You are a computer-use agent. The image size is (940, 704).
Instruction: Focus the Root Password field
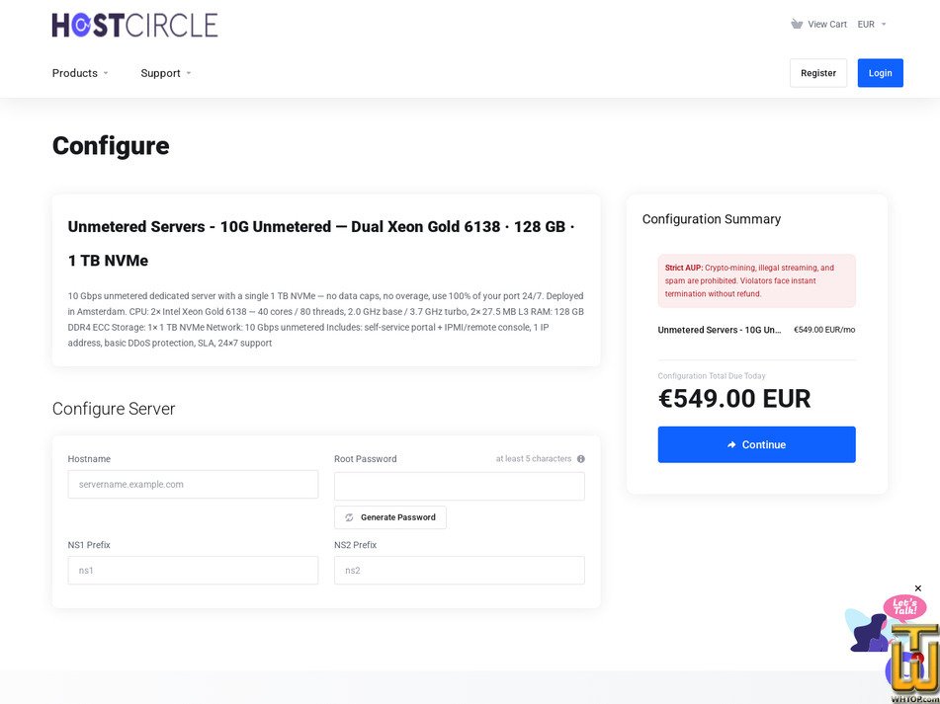pos(460,486)
